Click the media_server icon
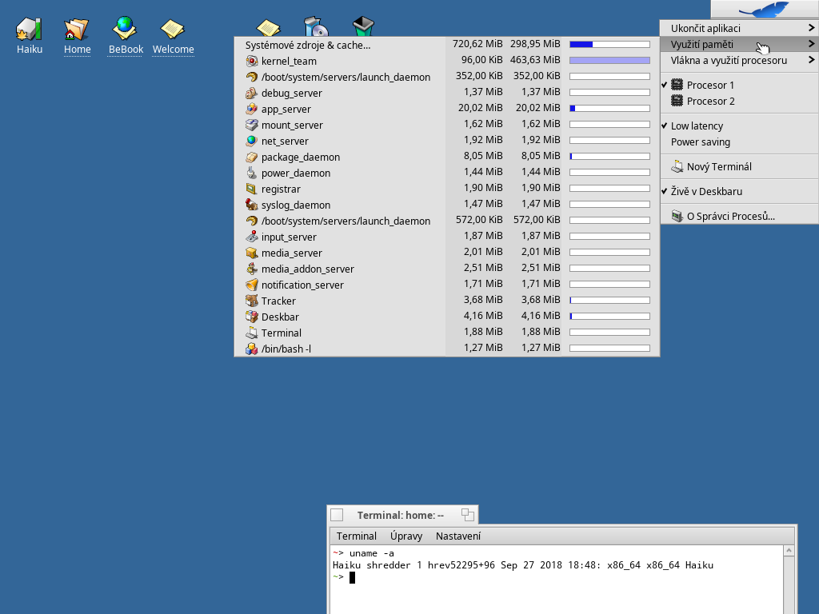This screenshot has width=819, height=614. (x=252, y=253)
